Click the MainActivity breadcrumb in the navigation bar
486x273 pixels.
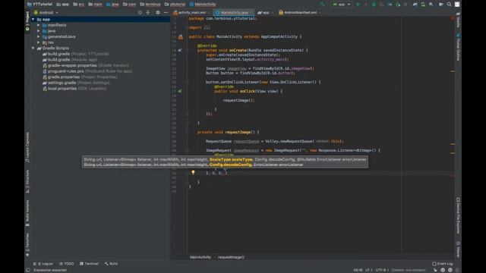click(203, 5)
